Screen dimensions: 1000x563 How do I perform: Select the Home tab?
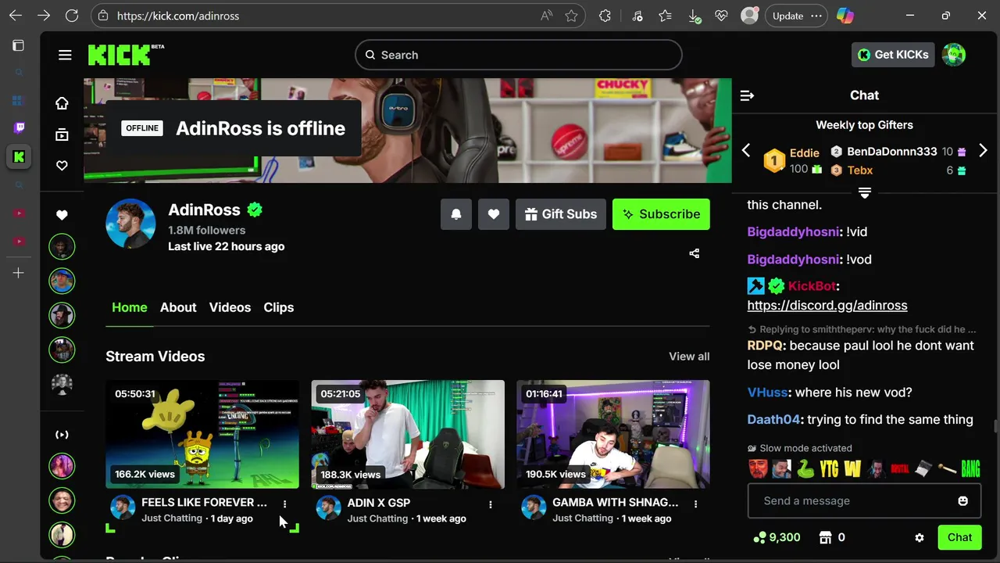point(129,307)
